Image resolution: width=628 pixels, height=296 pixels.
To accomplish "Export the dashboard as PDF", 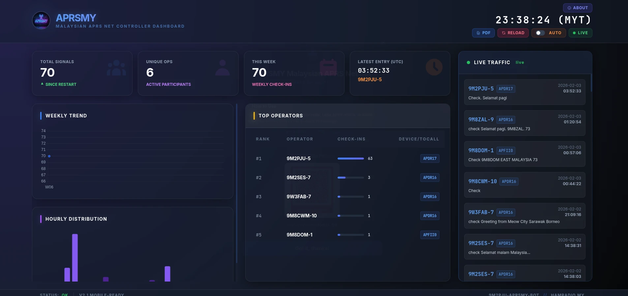I will point(483,33).
